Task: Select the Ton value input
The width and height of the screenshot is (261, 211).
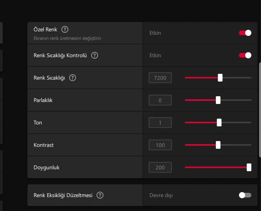Action: 160,123
